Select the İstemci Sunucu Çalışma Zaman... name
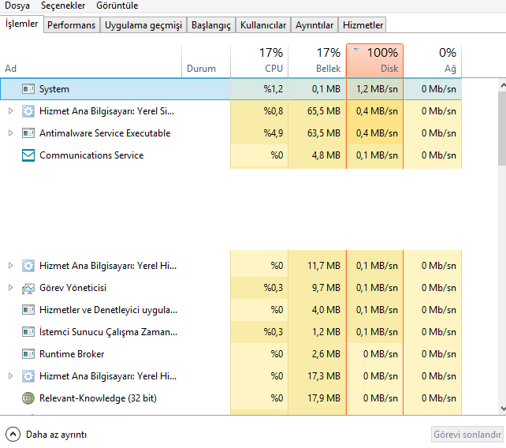This screenshot has width=506, height=448. pos(109,332)
